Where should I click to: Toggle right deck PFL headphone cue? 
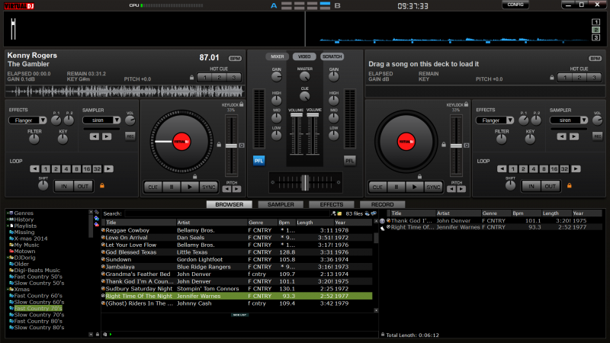pyautogui.click(x=350, y=161)
